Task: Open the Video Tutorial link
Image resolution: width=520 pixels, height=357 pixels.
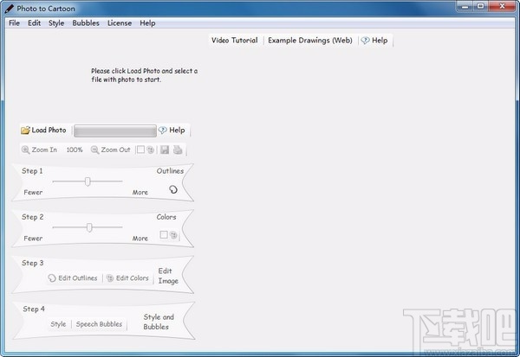Action: [235, 41]
